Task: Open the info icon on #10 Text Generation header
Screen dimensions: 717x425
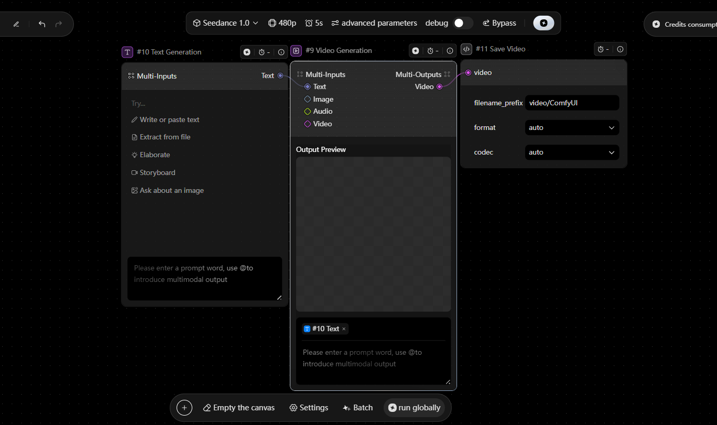Action: [x=281, y=52]
